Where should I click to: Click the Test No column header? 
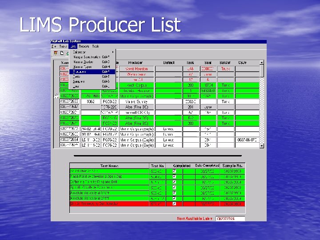[x=157, y=166]
